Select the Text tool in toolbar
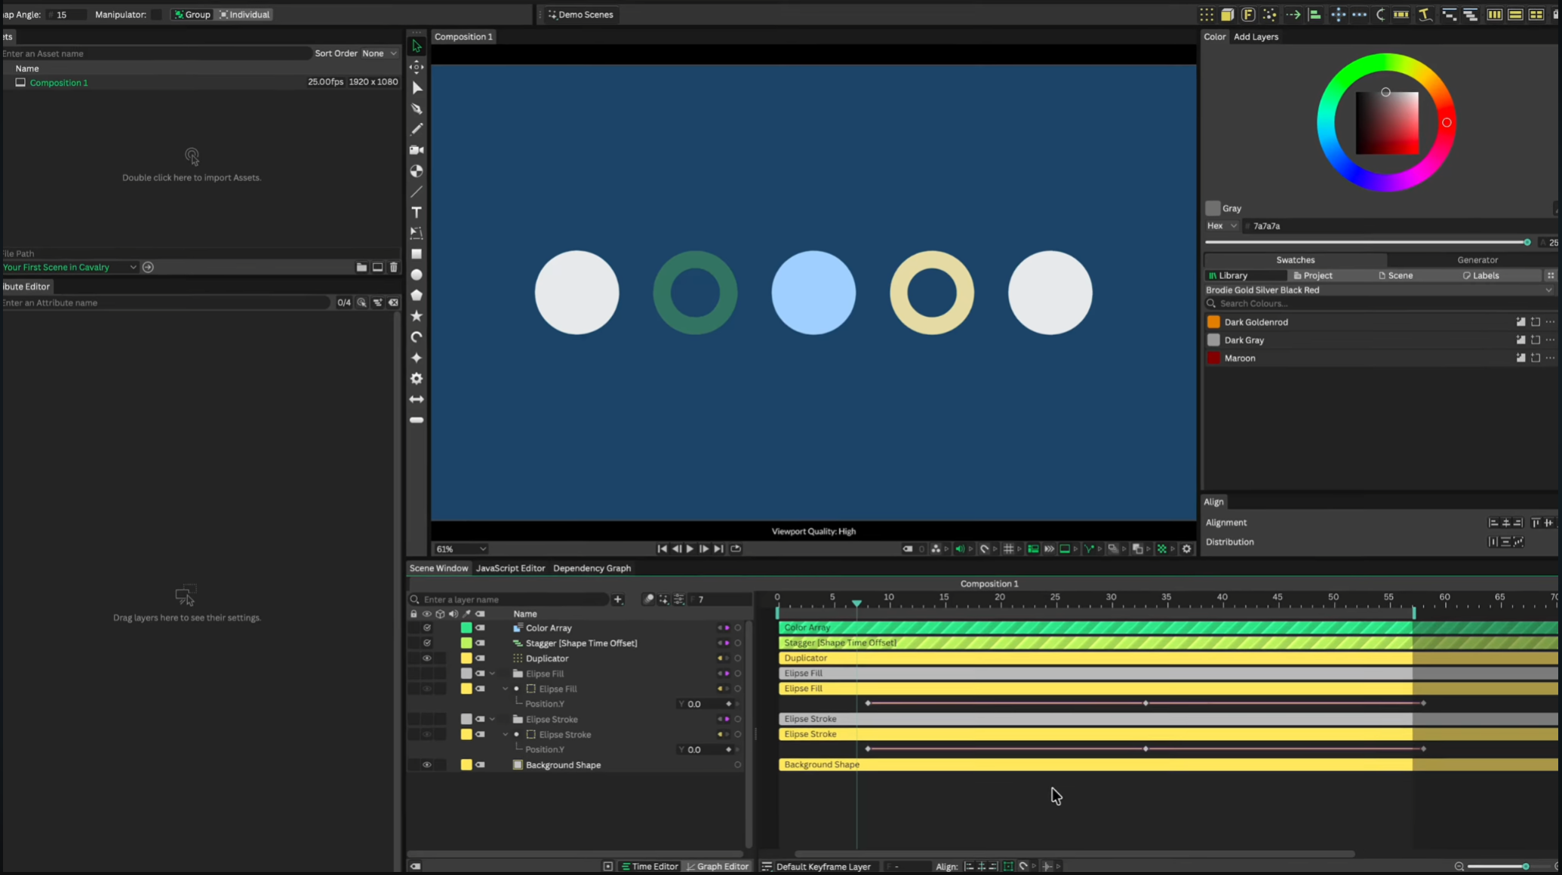The width and height of the screenshot is (1562, 875). pos(417,213)
